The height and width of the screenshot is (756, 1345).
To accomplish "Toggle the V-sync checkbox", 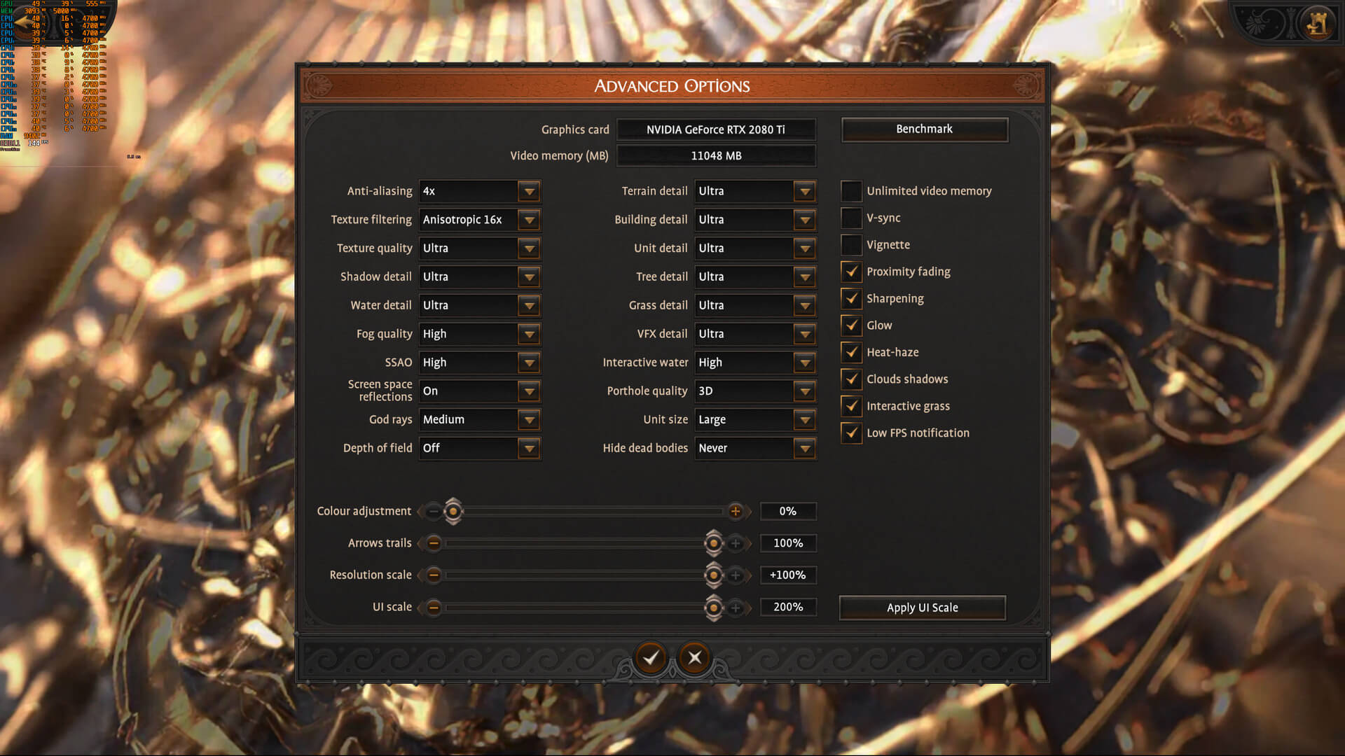I will pos(851,218).
